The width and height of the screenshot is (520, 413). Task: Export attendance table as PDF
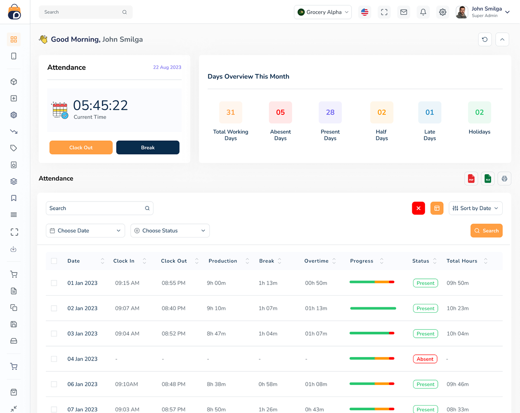pyautogui.click(x=471, y=178)
